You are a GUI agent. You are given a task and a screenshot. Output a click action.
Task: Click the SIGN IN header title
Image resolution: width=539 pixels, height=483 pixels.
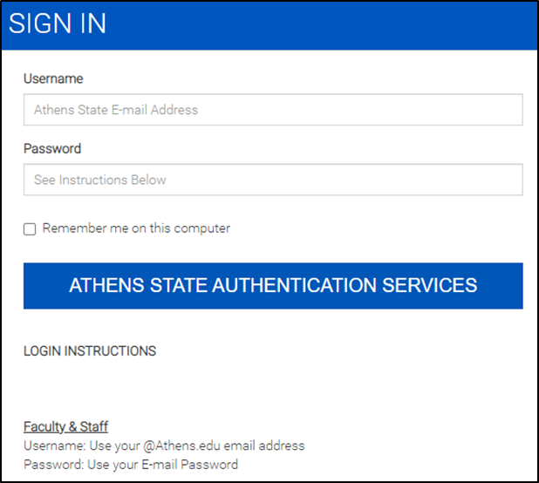[58, 24]
